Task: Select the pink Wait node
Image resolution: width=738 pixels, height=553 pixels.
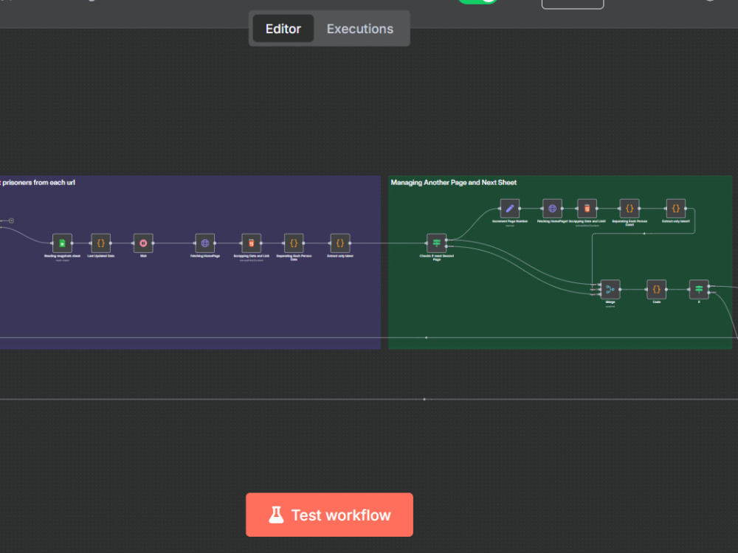Action: (x=143, y=243)
